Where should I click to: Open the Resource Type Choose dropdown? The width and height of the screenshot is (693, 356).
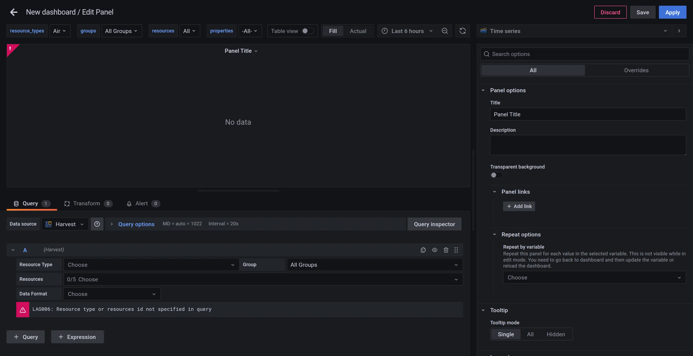(x=151, y=265)
